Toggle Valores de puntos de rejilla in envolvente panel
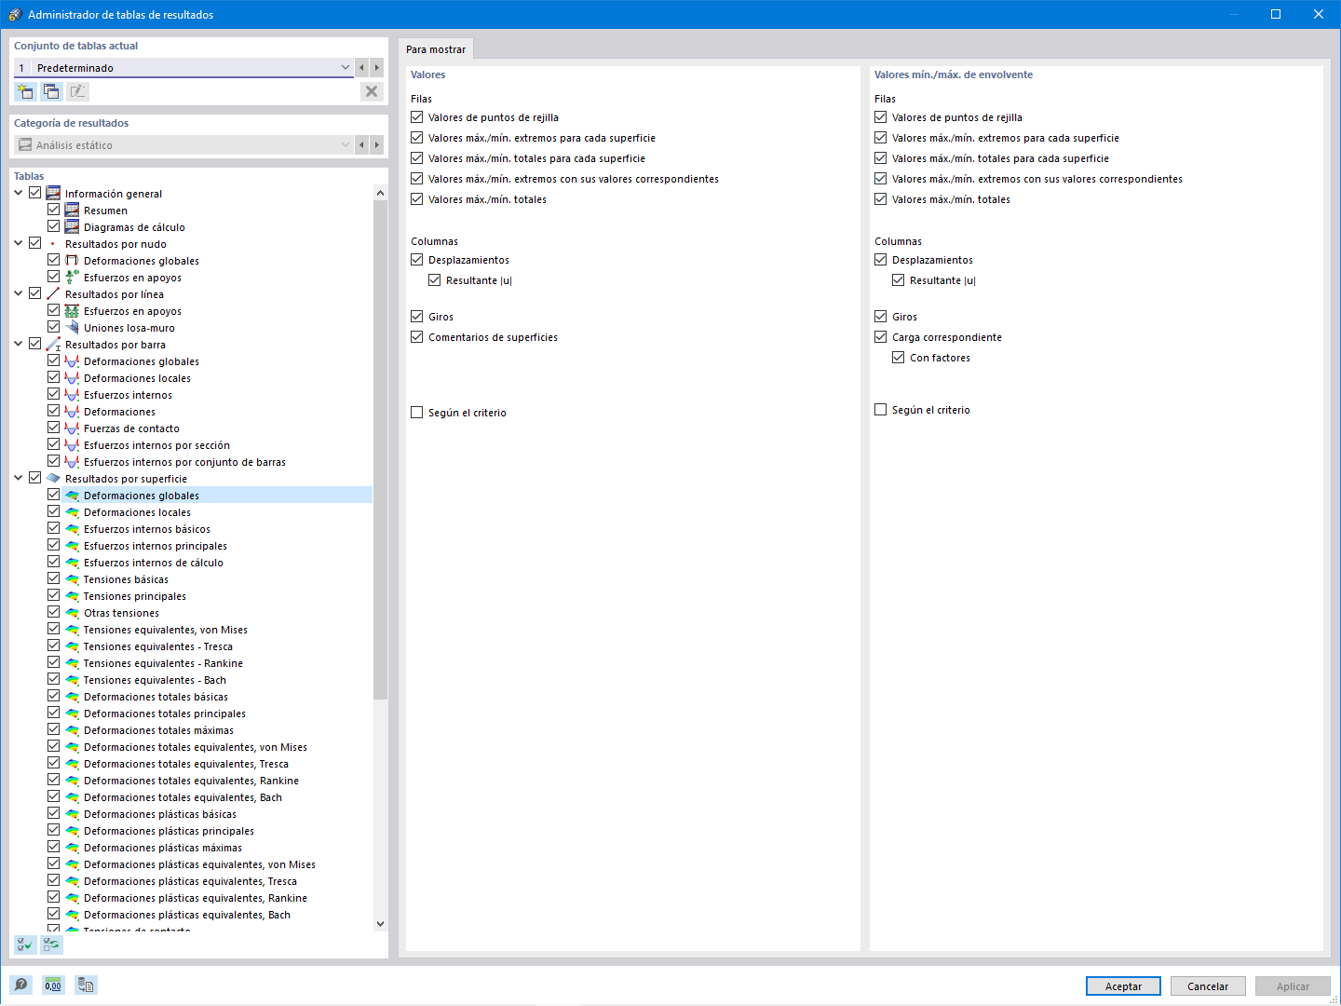Screen dimensions: 1341x1006 tap(881, 117)
